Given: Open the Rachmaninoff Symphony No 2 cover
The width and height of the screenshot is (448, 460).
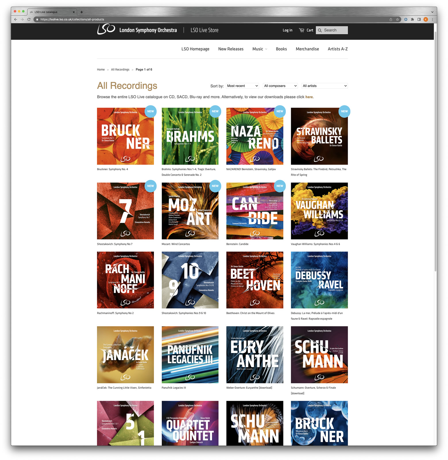Looking at the screenshot, I should pos(125,280).
